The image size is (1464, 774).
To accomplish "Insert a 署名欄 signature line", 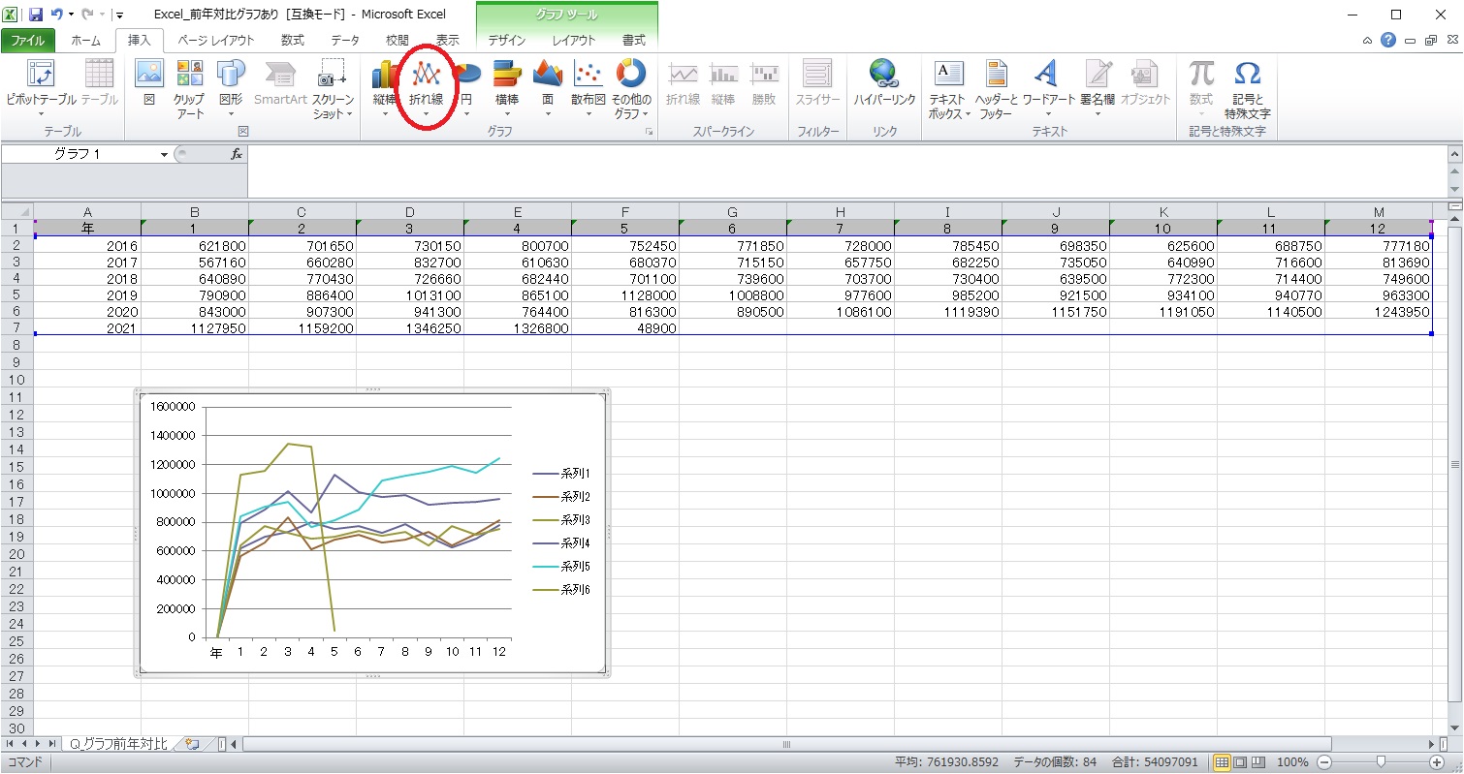I will pyautogui.click(x=1098, y=87).
